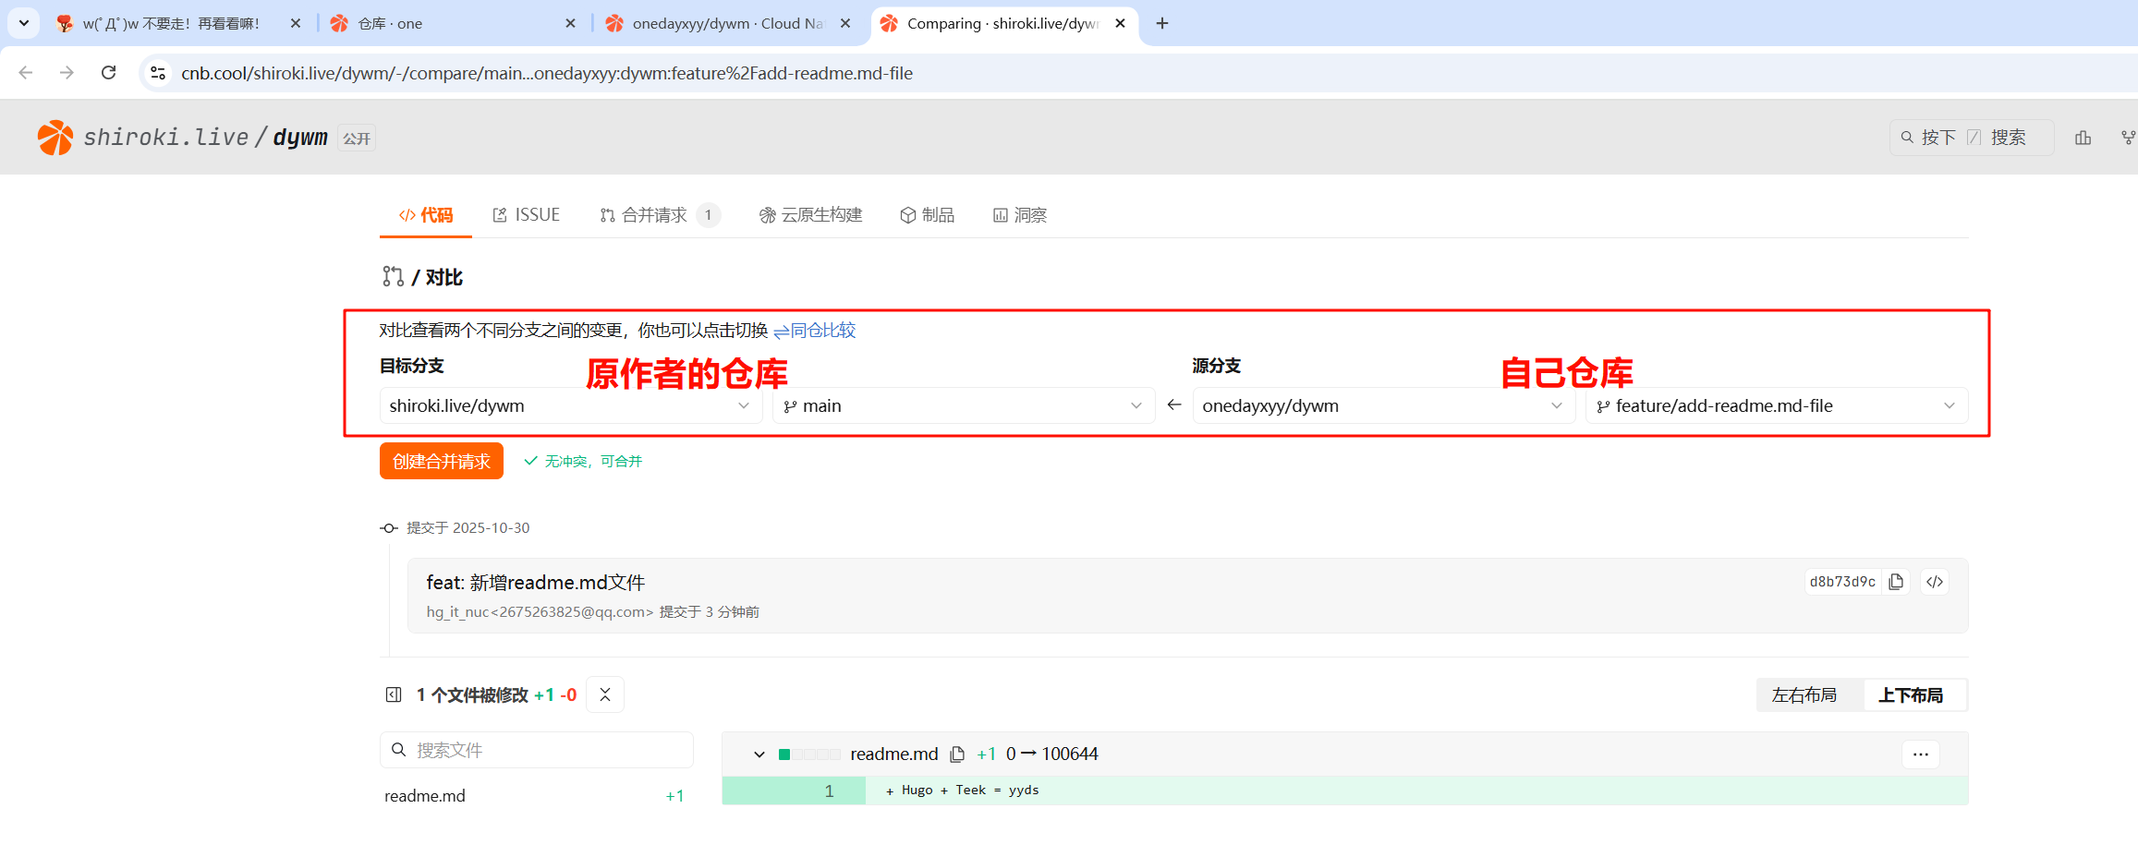Click the 创建合并请求 button
This screenshot has height=857, width=2138.
(441, 462)
